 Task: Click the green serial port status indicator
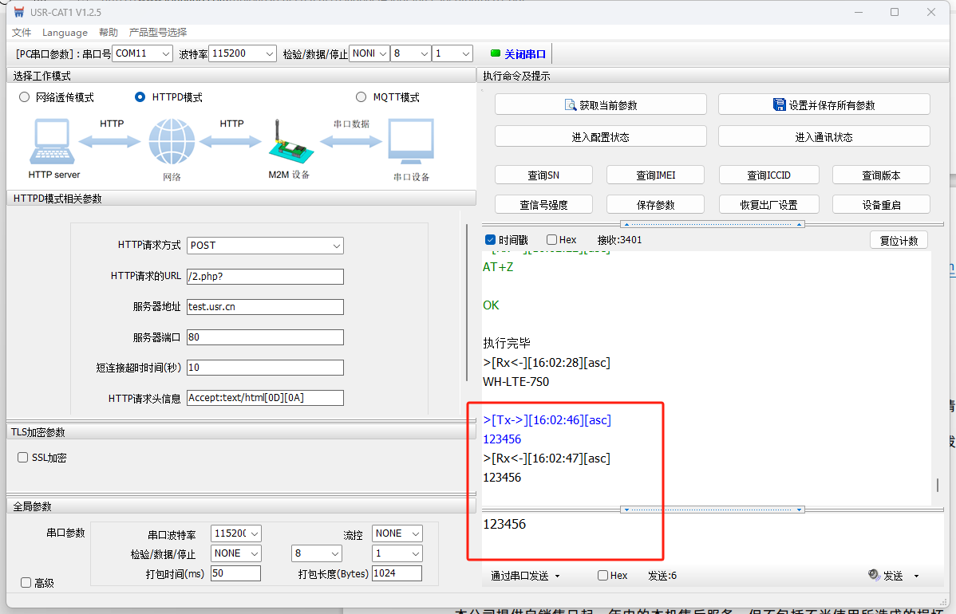[495, 53]
